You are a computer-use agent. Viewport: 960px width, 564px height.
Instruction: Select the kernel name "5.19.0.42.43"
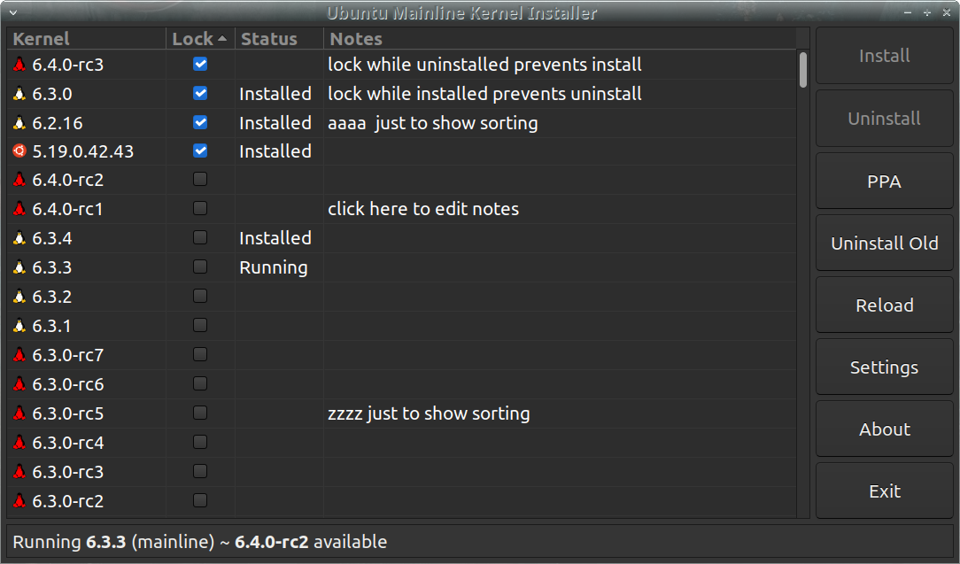point(82,151)
